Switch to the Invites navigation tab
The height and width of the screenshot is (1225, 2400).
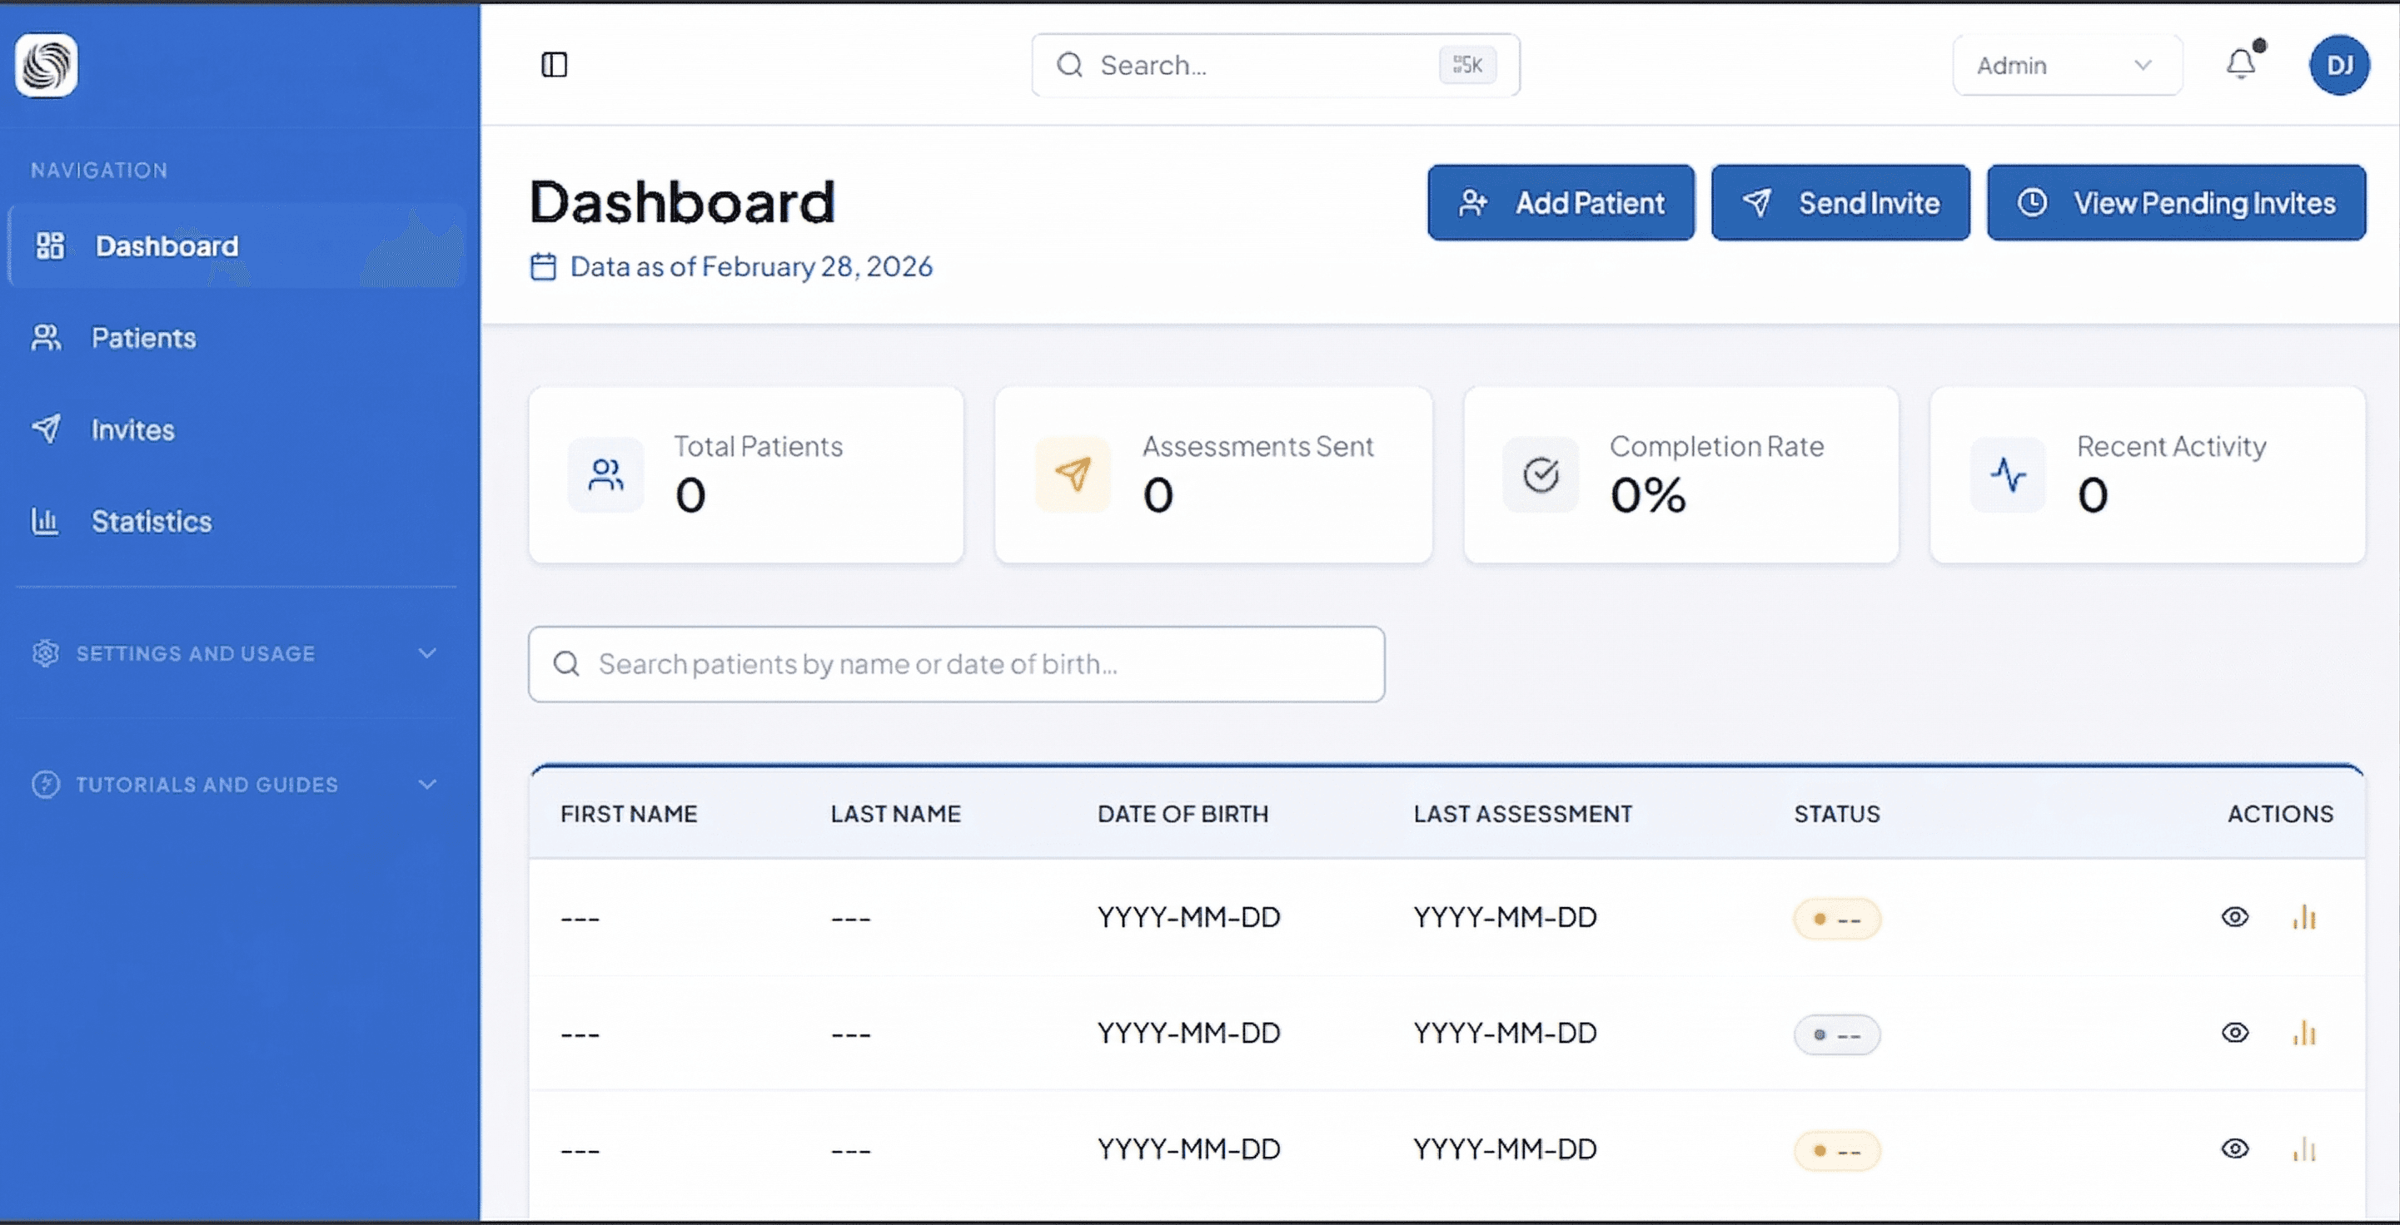[132, 429]
